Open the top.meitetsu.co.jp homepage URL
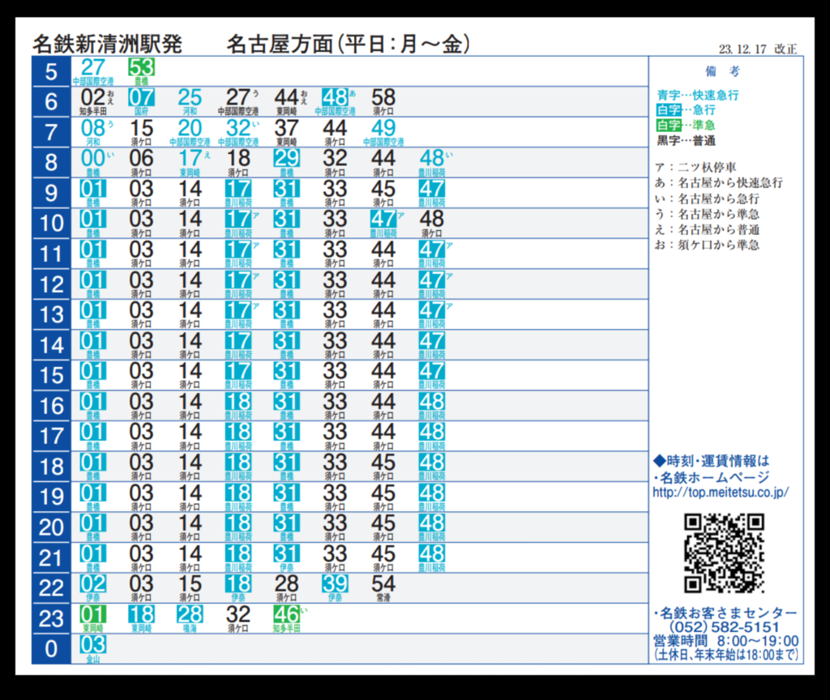Viewport: 830px width, 700px height. tap(721, 493)
